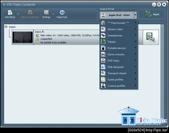Maximize the VSO Video Converter window
Screen dimensions: 169x133
click(159, 4)
